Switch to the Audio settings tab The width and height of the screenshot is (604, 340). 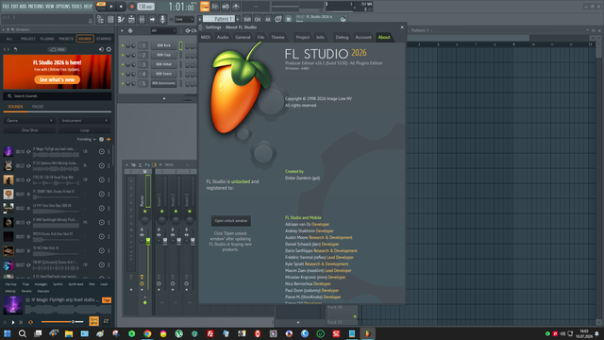[223, 38]
